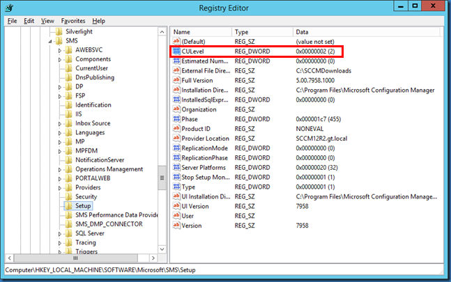Click tree scrollbar down arrow

point(162,249)
